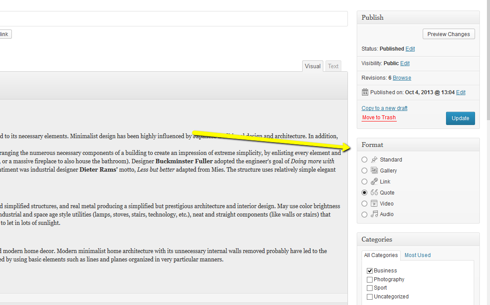The image size is (490, 305).
Task: Click the Move to Trash link
Action: coord(379,118)
